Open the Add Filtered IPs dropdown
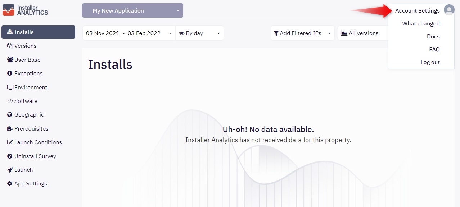 [x=302, y=33]
